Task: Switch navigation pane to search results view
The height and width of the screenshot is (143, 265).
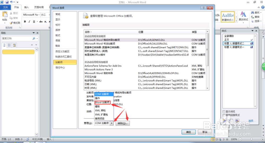Action: click(14, 45)
